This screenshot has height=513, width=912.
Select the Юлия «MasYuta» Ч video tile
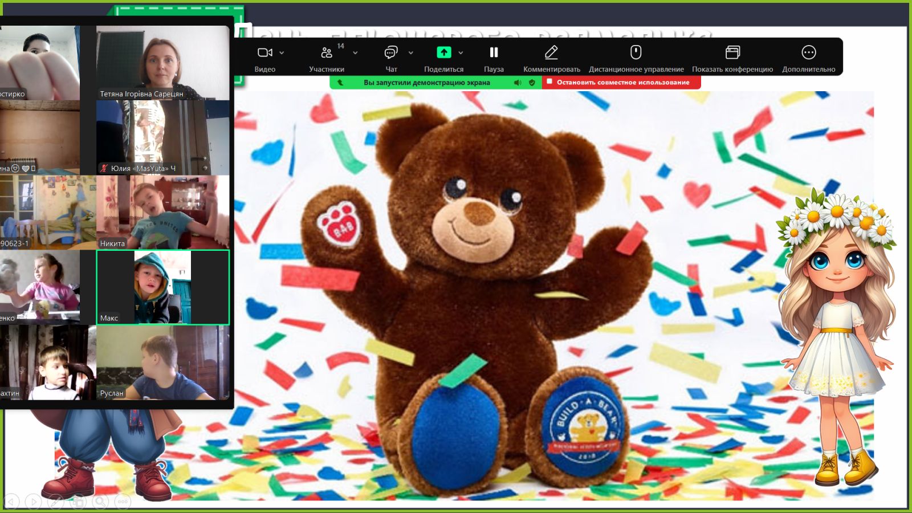163,137
